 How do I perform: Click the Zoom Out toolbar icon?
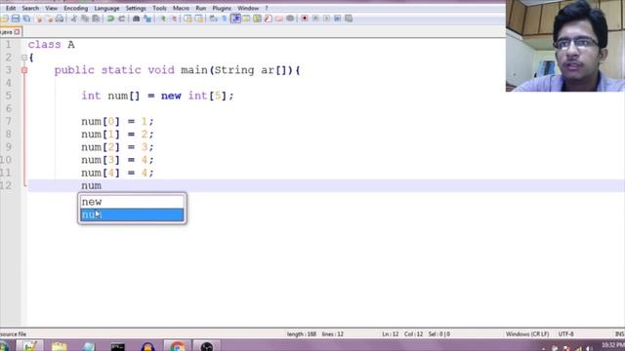[x=174, y=19]
